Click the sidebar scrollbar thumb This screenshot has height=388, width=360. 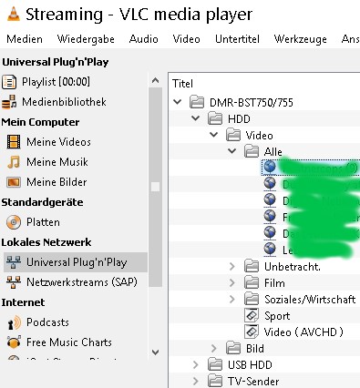coord(155,187)
